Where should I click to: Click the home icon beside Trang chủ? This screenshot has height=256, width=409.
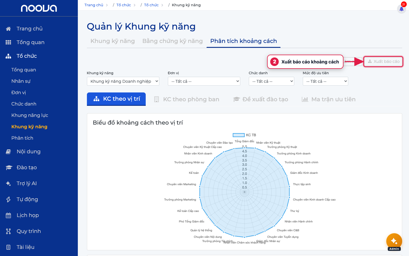point(8,29)
